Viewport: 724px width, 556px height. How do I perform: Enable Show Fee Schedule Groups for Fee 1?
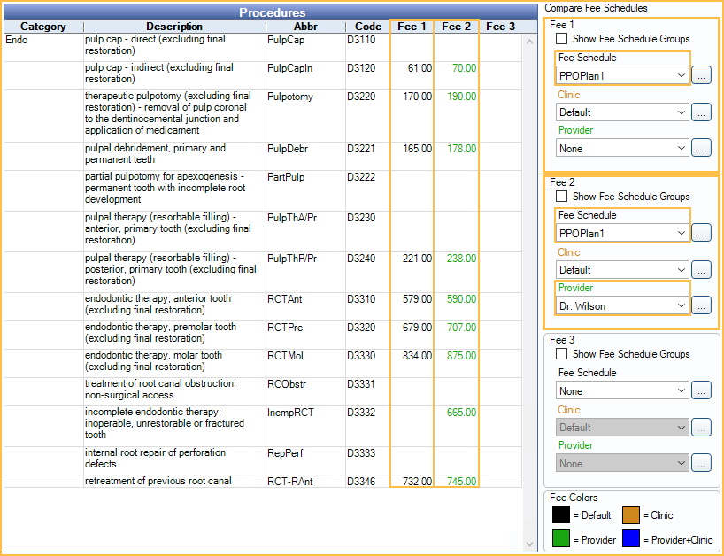(x=562, y=39)
